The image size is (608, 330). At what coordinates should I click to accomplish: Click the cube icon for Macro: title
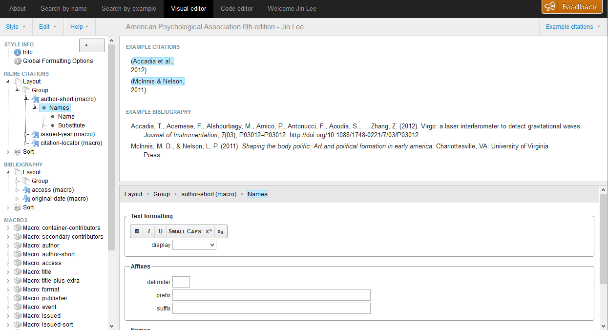[x=18, y=272]
